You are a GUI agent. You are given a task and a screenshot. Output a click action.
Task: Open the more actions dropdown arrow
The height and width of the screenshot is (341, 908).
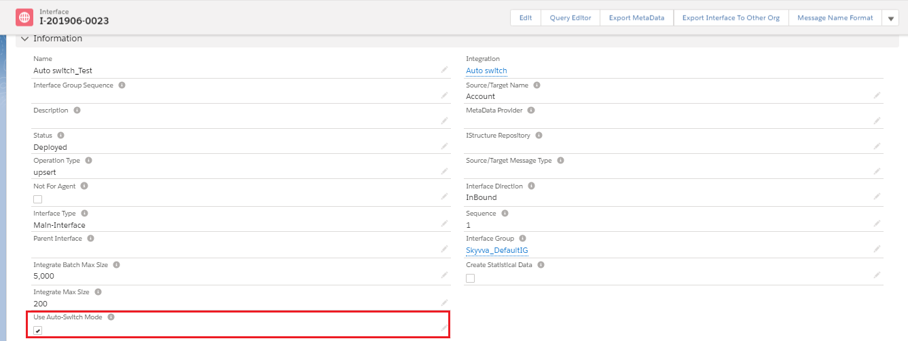pos(890,18)
